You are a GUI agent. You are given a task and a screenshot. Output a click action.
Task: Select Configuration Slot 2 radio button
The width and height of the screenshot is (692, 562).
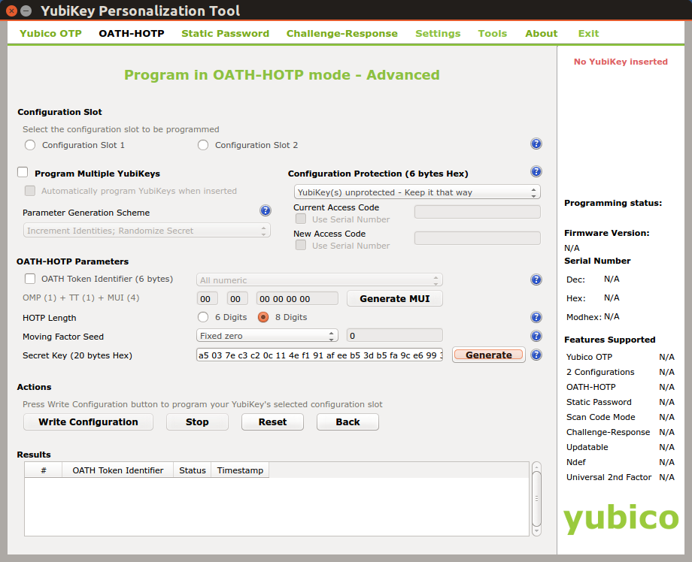tap(203, 145)
